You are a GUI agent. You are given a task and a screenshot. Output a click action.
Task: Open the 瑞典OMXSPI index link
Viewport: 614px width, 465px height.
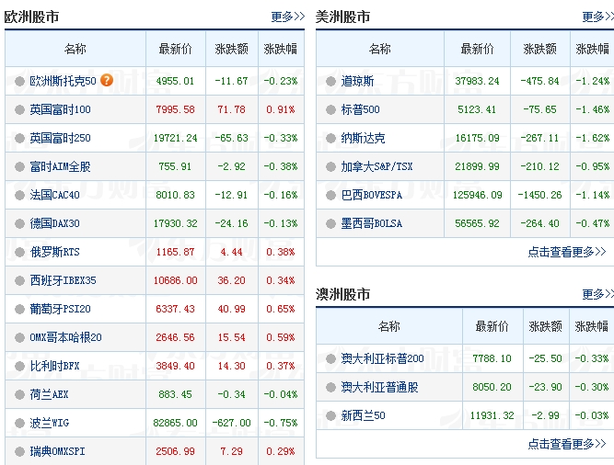[58, 452]
